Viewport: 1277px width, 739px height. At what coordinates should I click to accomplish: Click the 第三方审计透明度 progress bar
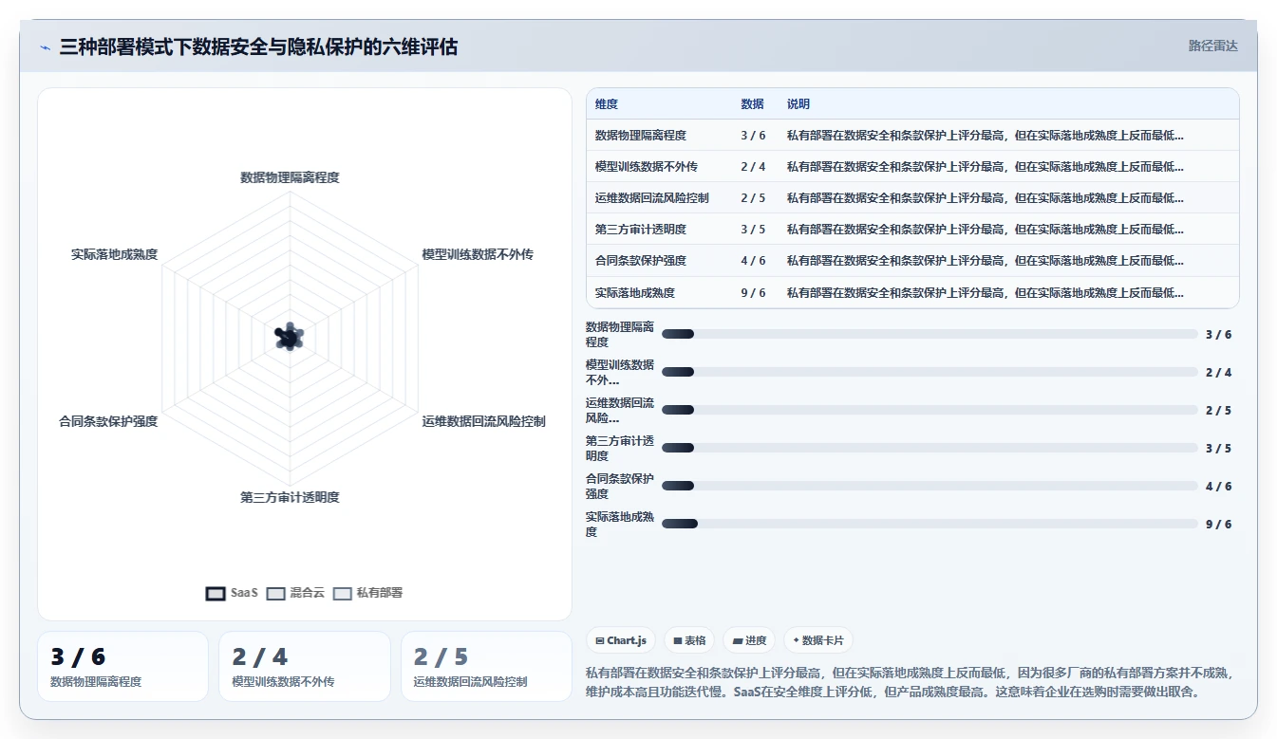tap(930, 448)
